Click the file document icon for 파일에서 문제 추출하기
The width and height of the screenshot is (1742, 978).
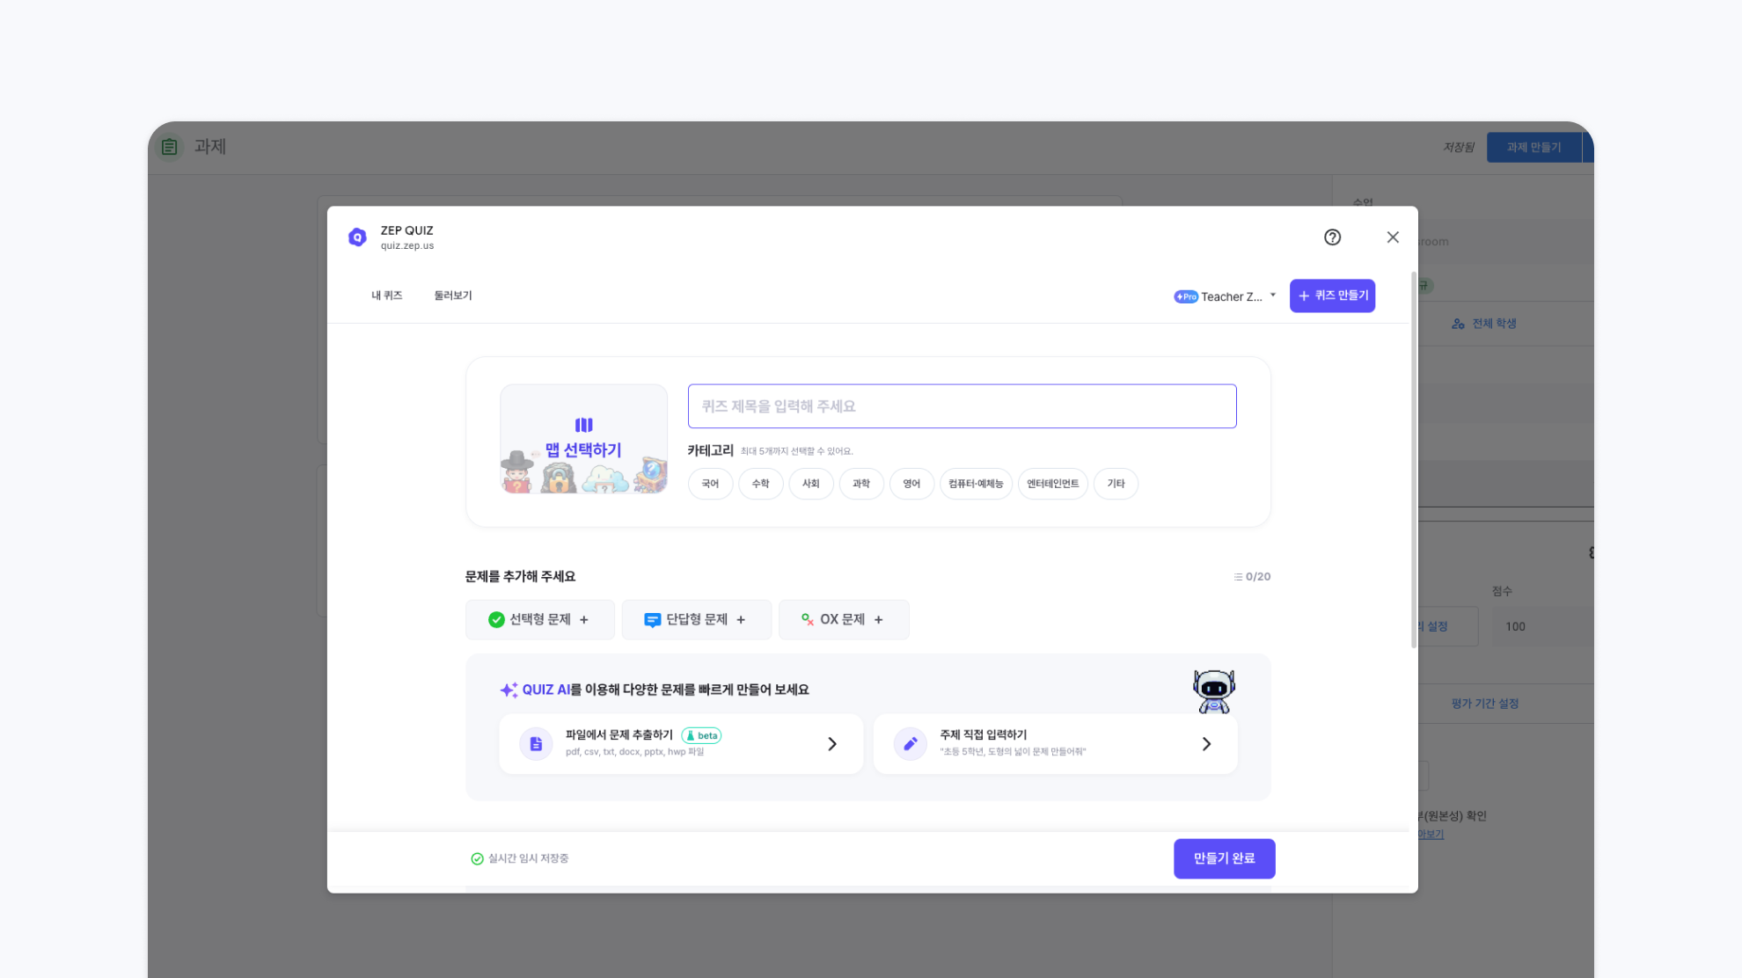536,744
